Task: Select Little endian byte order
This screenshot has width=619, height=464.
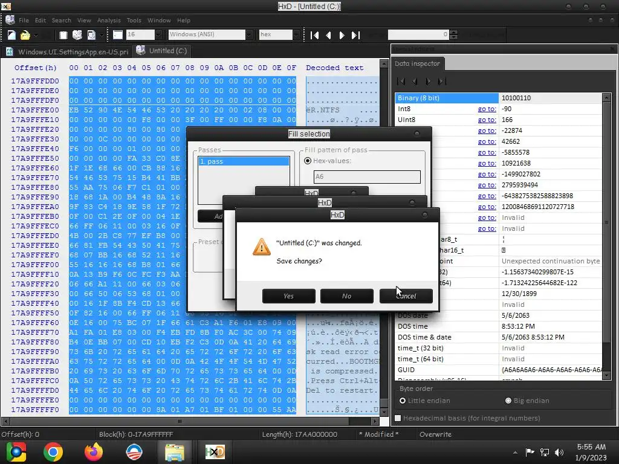Action: click(x=402, y=401)
